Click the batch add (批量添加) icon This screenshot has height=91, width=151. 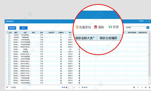(77, 27)
